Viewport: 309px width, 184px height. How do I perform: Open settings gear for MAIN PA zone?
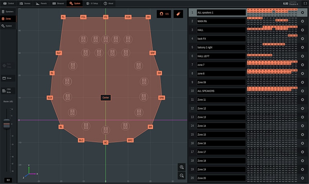303,21
